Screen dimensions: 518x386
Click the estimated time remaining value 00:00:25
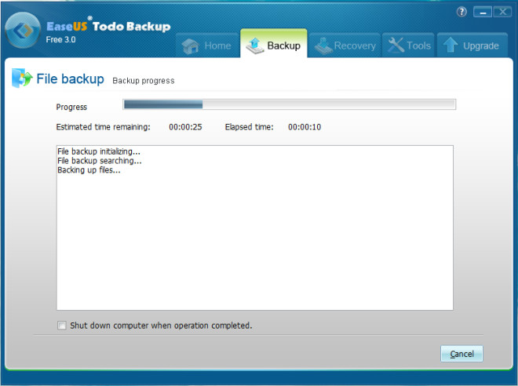pos(185,127)
